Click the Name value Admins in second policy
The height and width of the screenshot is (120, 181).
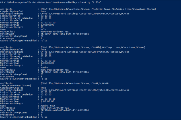point(44,68)
